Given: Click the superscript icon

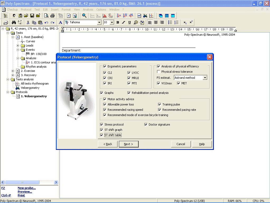Looking at the screenshot, I should pyautogui.click(x=191, y=22).
